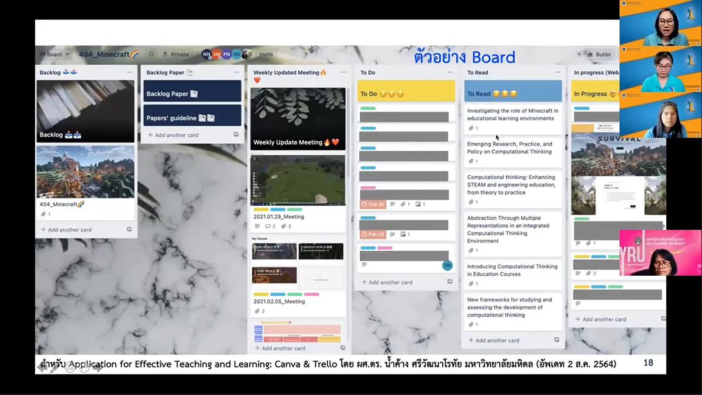Create card from template in Backlog list
Image resolution: width=702 pixels, height=395 pixels.
129,230
